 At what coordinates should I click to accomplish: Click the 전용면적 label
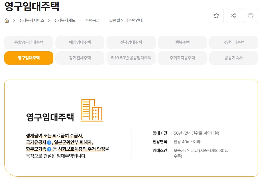click(160, 142)
